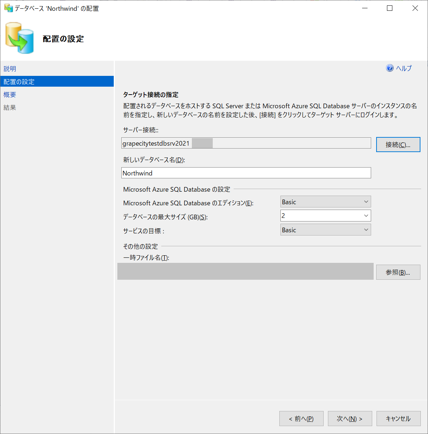Viewport: 428px width, 434px height.
Task: Proceed with the 次へ(N) button
Action: click(350, 419)
